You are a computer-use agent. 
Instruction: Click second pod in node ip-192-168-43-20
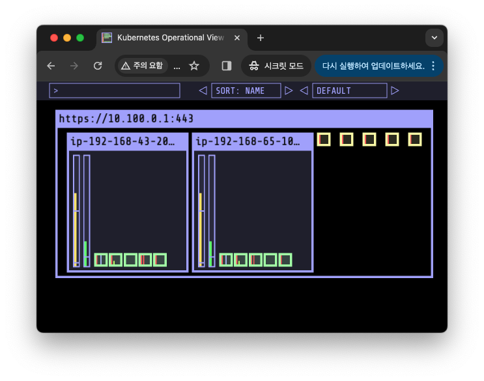click(116, 260)
